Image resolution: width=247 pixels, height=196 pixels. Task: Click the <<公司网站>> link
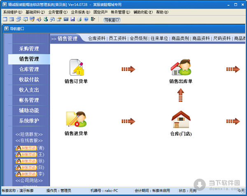29,180
